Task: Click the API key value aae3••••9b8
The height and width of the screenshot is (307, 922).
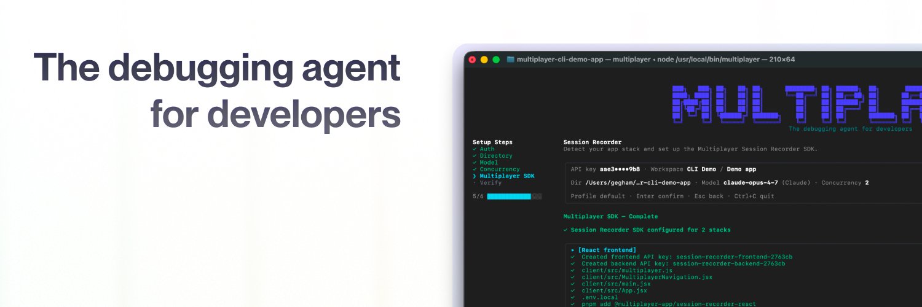Action: [x=620, y=169]
